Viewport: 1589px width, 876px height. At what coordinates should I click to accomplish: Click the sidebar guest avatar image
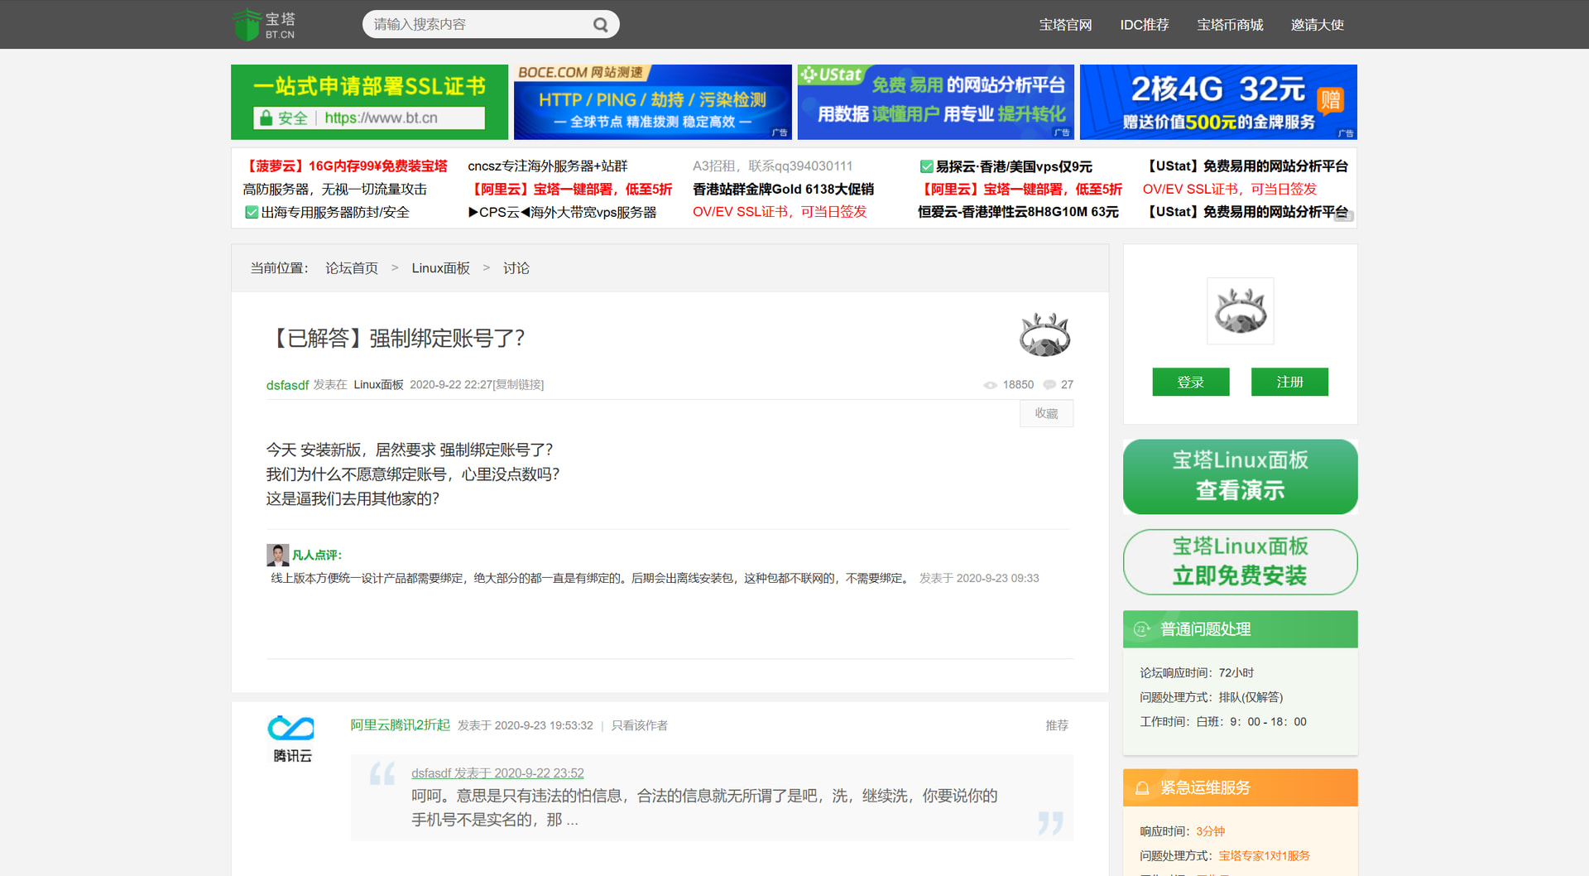[x=1240, y=311]
